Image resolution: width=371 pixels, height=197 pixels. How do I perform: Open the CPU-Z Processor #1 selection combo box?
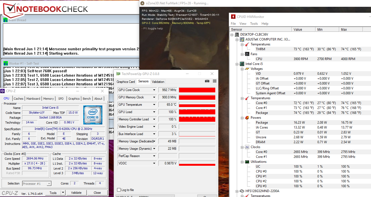point(37,184)
